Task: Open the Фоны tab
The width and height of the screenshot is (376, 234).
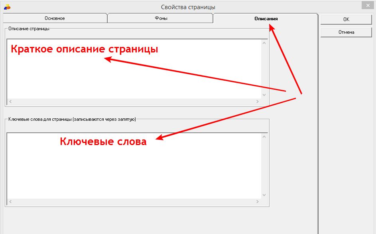Action: [161, 18]
